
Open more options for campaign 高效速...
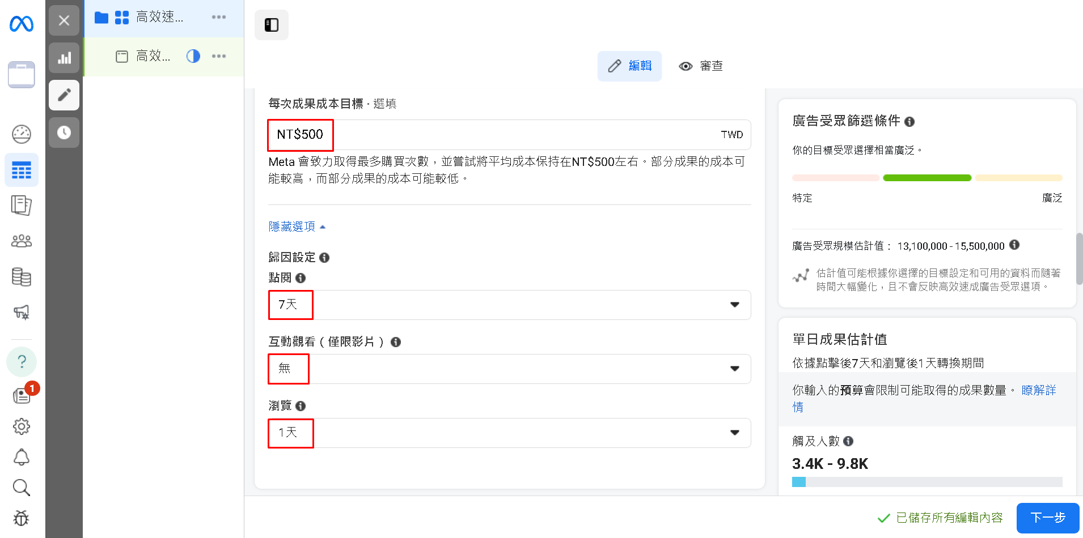pyautogui.click(x=219, y=17)
